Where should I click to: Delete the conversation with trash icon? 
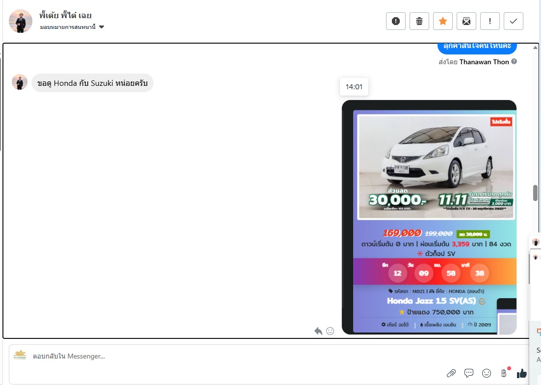pos(419,21)
